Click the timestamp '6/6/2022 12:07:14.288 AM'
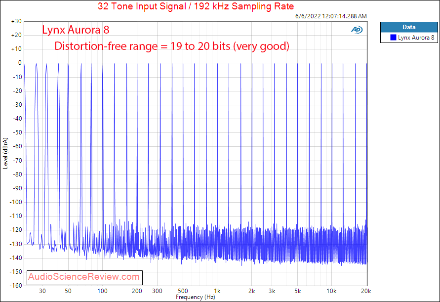The image size is (440, 302). point(331,16)
